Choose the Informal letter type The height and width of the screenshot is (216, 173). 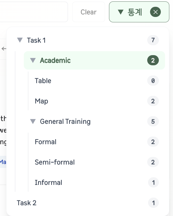tap(97, 183)
